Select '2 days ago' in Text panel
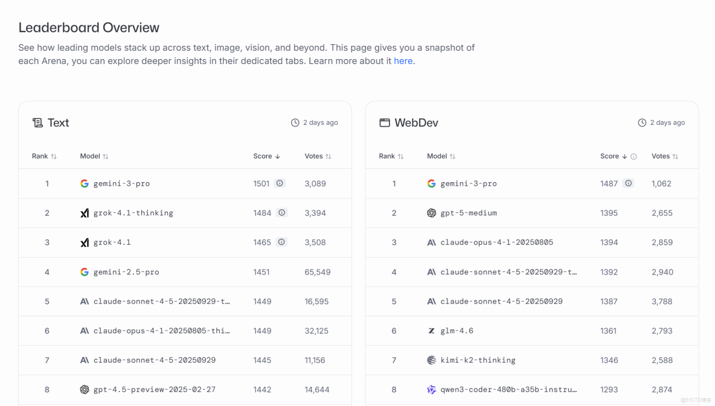This screenshot has height=406, width=715. coord(321,122)
